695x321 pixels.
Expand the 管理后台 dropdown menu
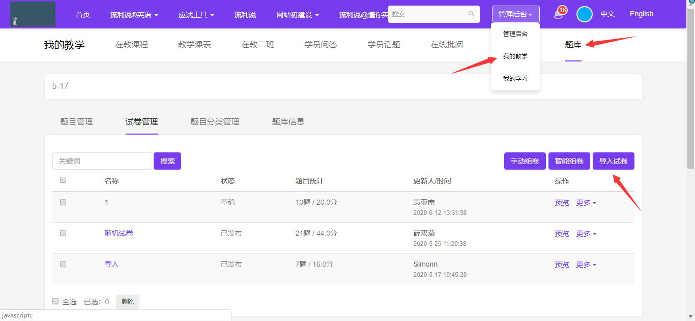[x=515, y=14]
